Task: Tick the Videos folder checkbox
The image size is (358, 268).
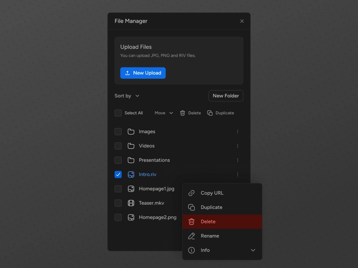Action: (x=118, y=146)
